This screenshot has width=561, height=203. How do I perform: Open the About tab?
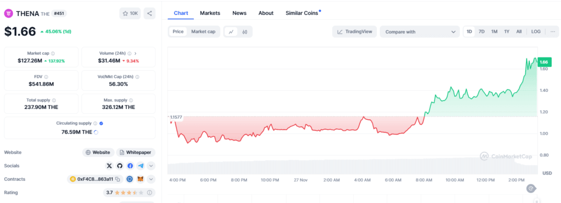coord(266,13)
